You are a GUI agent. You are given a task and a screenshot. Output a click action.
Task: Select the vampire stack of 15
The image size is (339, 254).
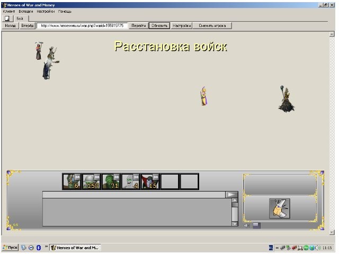click(150, 182)
